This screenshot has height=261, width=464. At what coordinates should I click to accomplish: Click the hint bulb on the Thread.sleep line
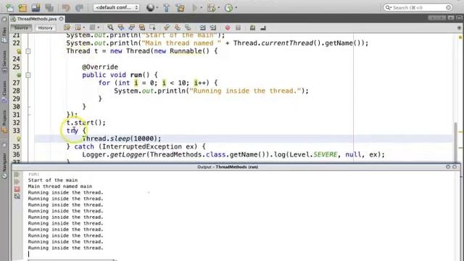click(19, 138)
